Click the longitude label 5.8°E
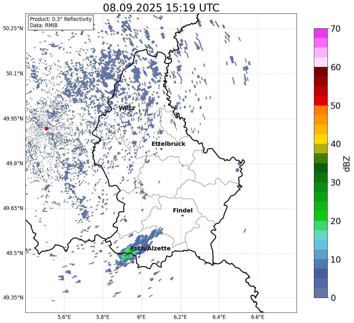This screenshot has height=323, width=354. tap(103, 317)
